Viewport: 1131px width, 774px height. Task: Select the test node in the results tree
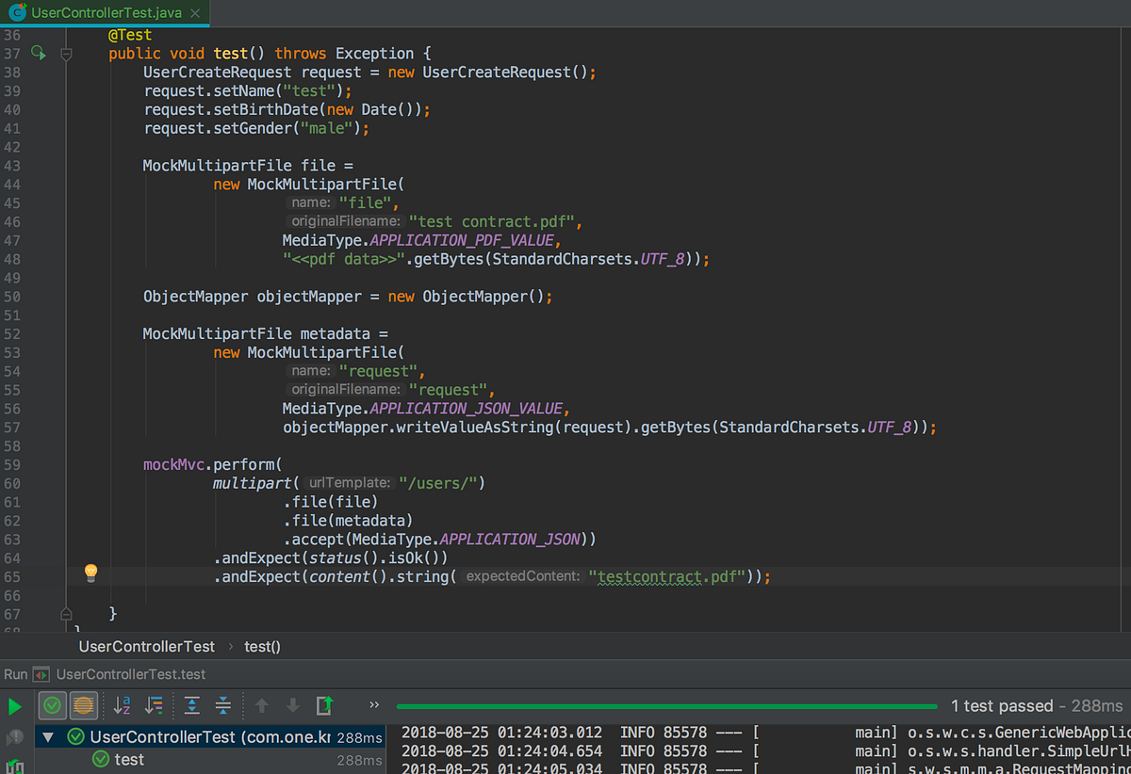129,761
